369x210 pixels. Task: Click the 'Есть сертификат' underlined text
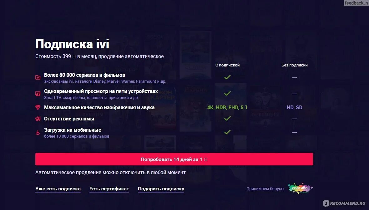(x=109, y=189)
